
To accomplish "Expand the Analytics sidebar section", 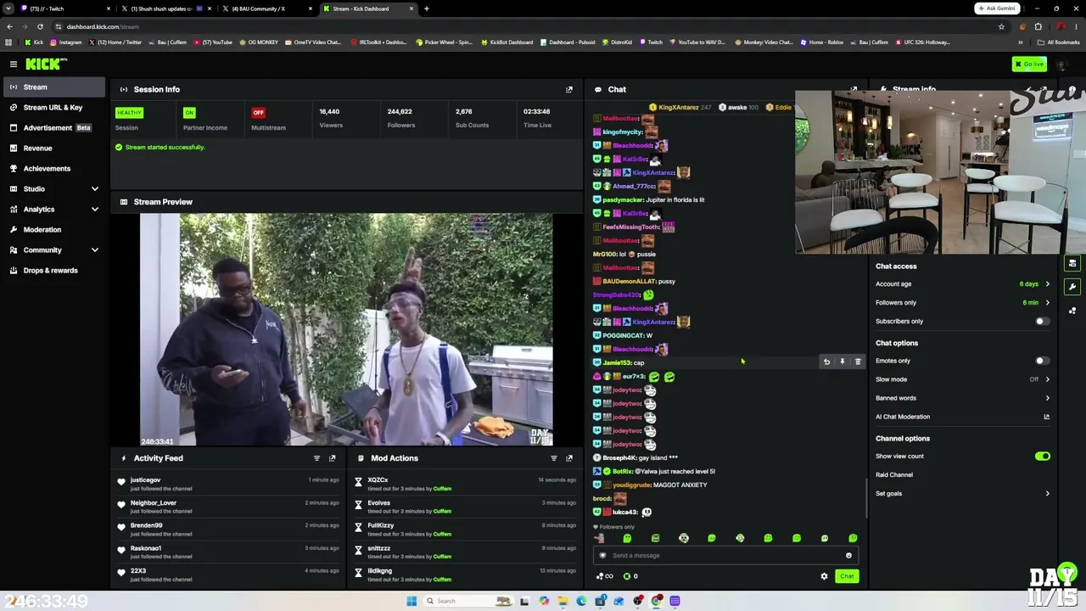I will tap(95, 209).
